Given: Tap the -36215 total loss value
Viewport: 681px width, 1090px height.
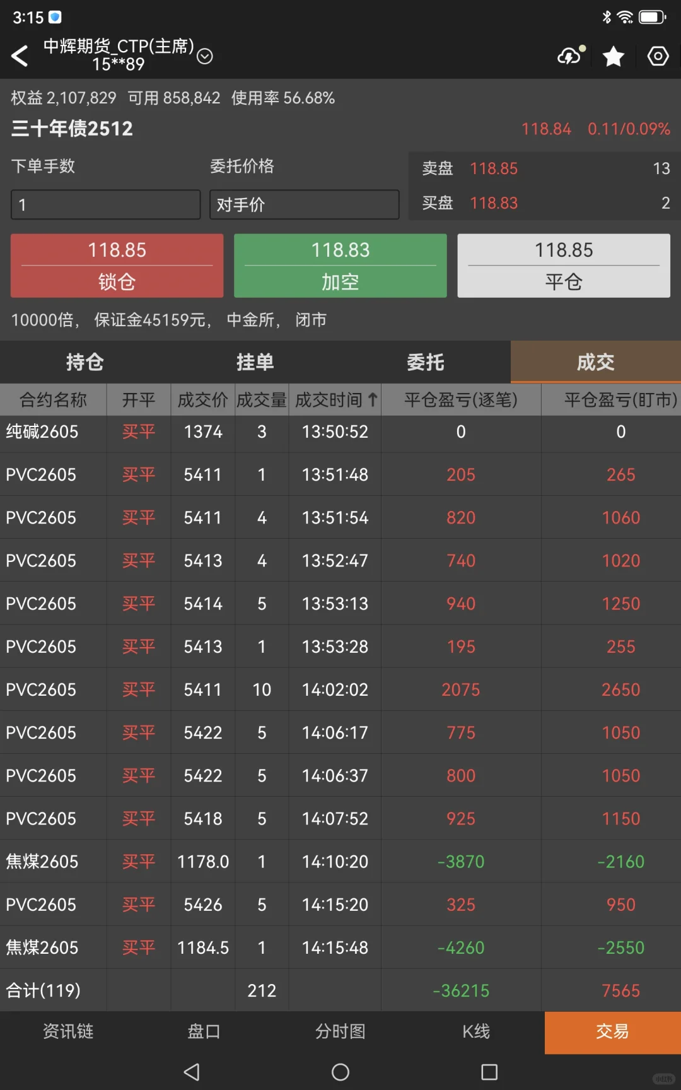Looking at the screenshot, I should tap(461, 990).
